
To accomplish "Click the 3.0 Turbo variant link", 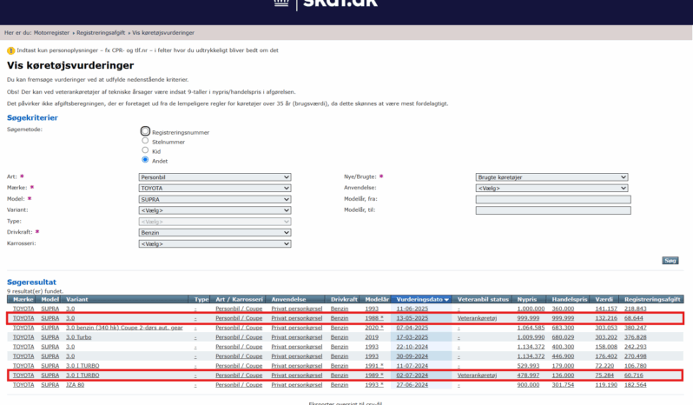I will click(x=79, y=337).
